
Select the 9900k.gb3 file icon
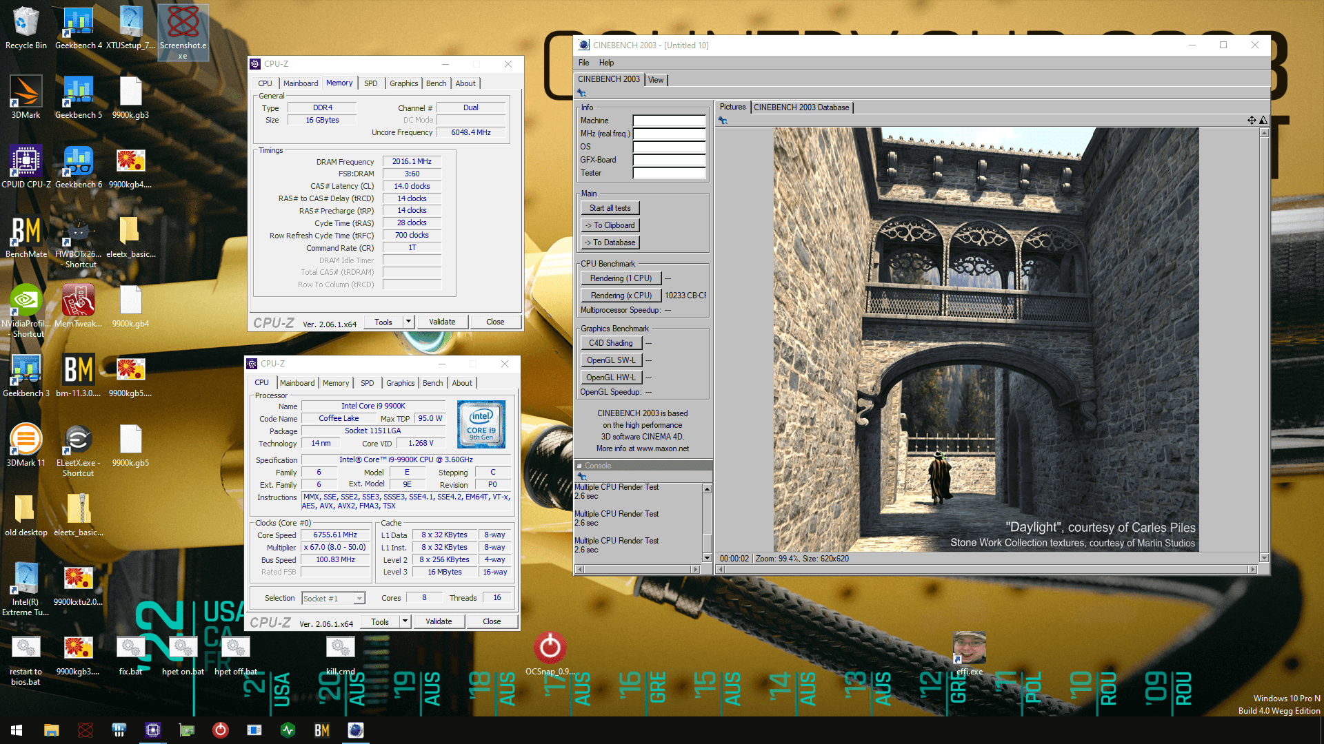click(x=130, y=98)
